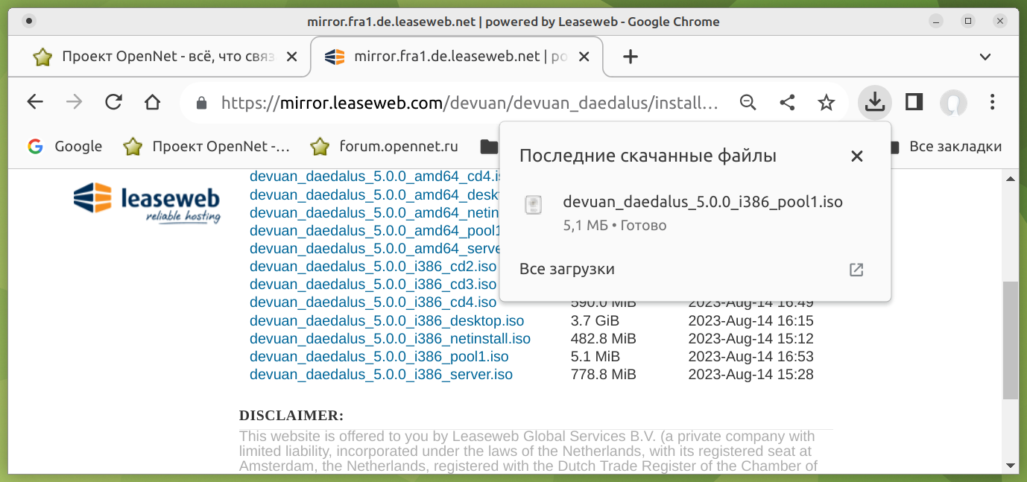Open the profile avatar menu
Image resolution: width=1027 pixels, height=482 pixels.
[953, 103]
